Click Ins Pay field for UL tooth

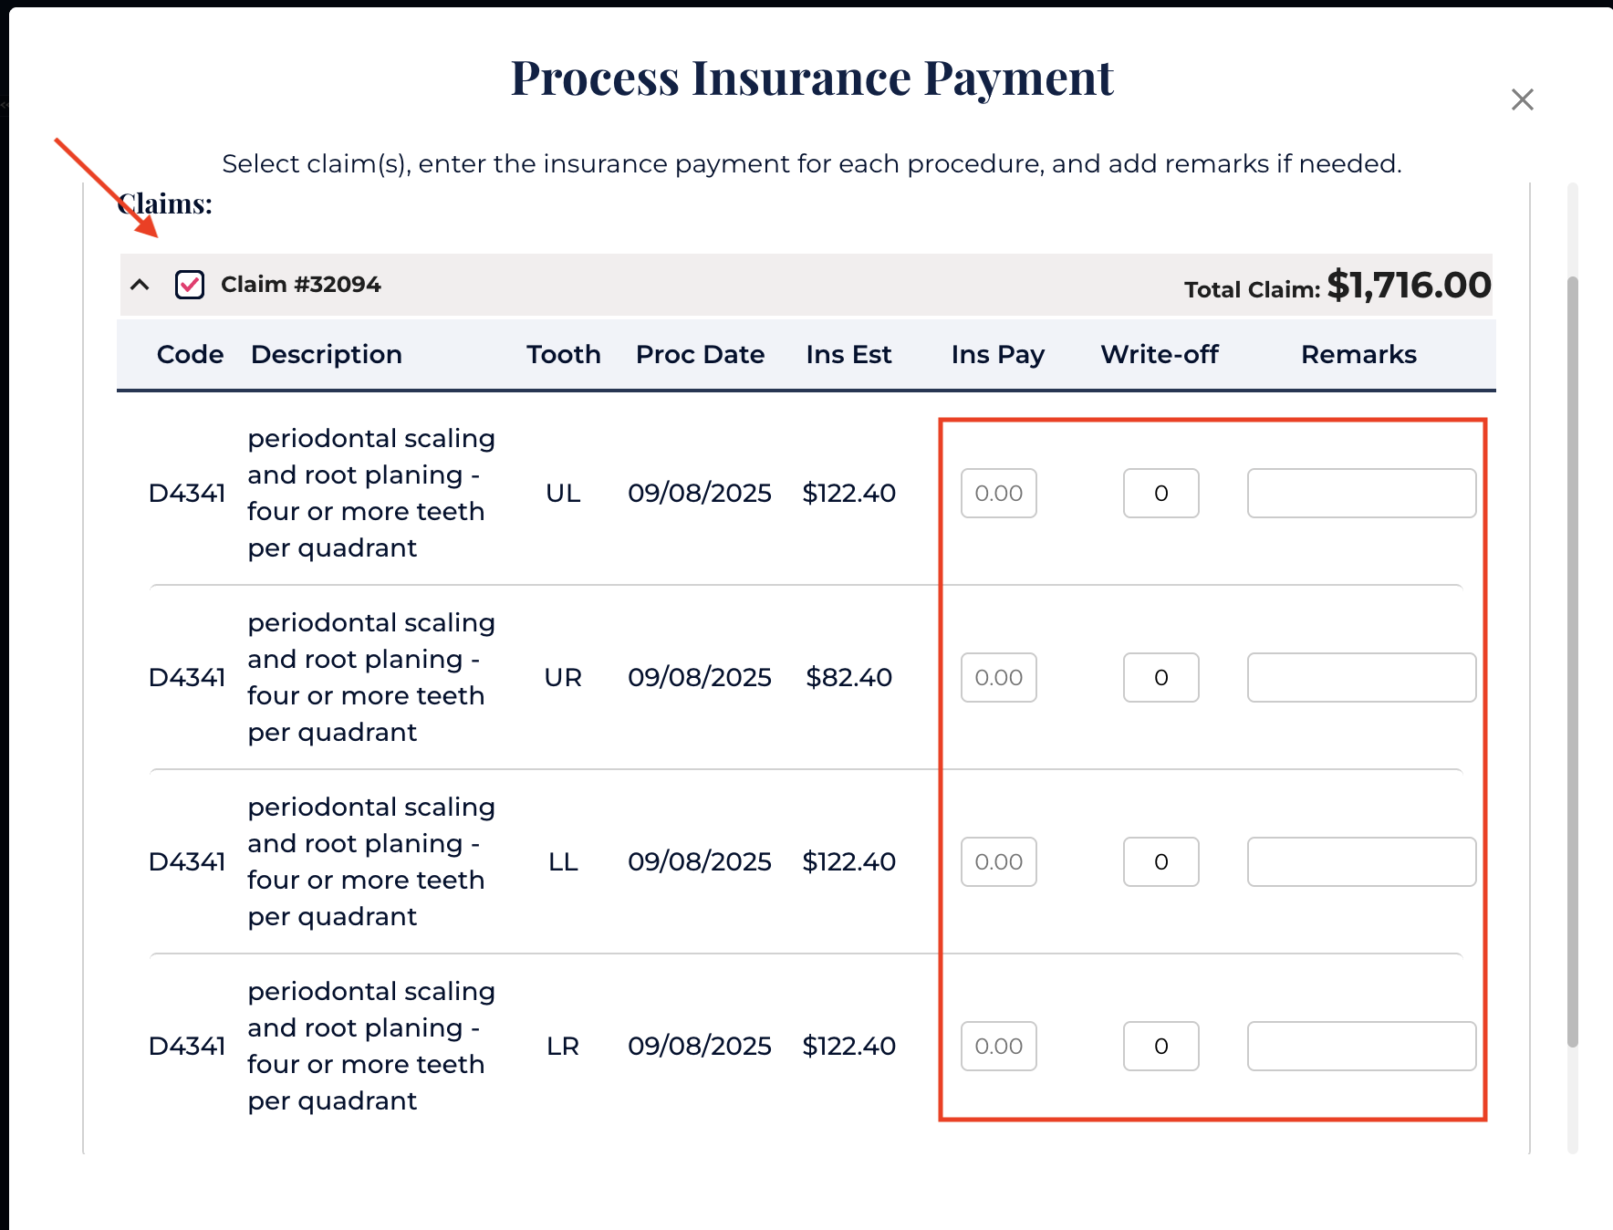click(x=998, y=494)
